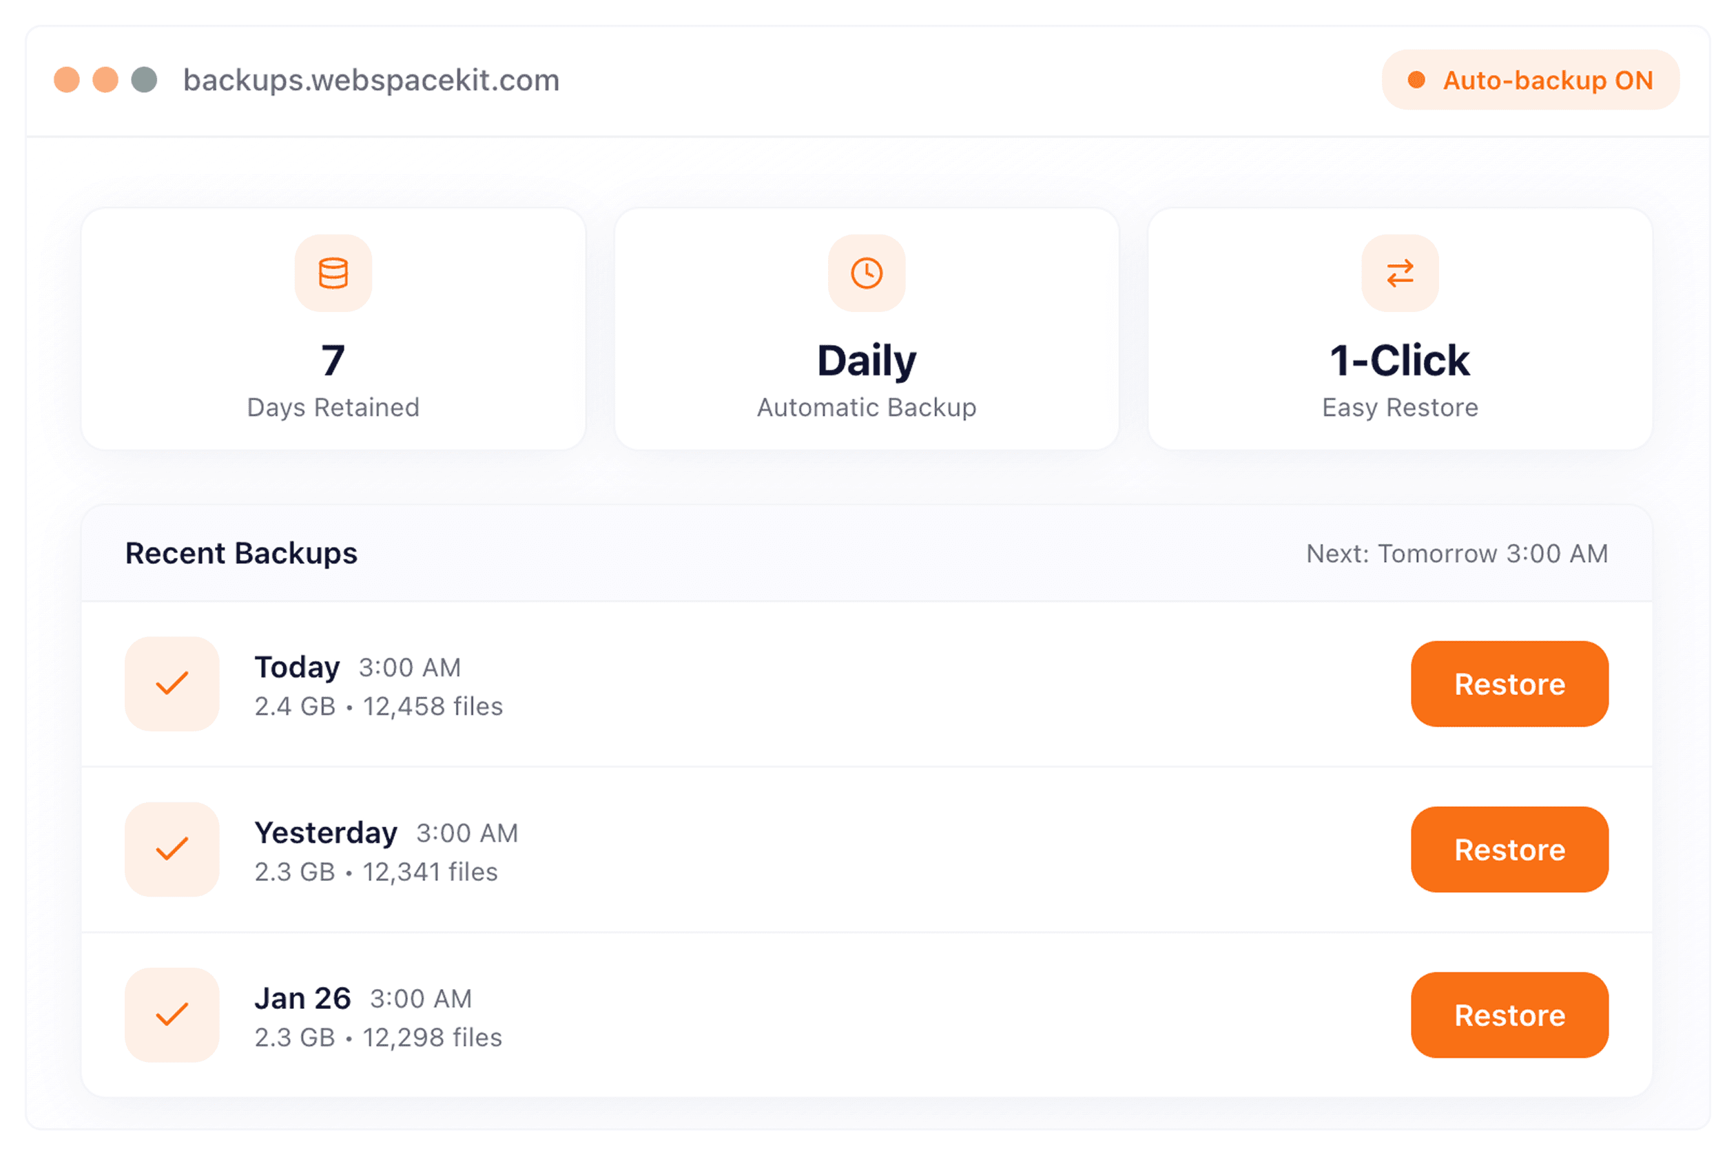Screen dimensions: 1736x1155
Task: Restore Today's 3:00 AM backup
Action: coord(1509,685)
